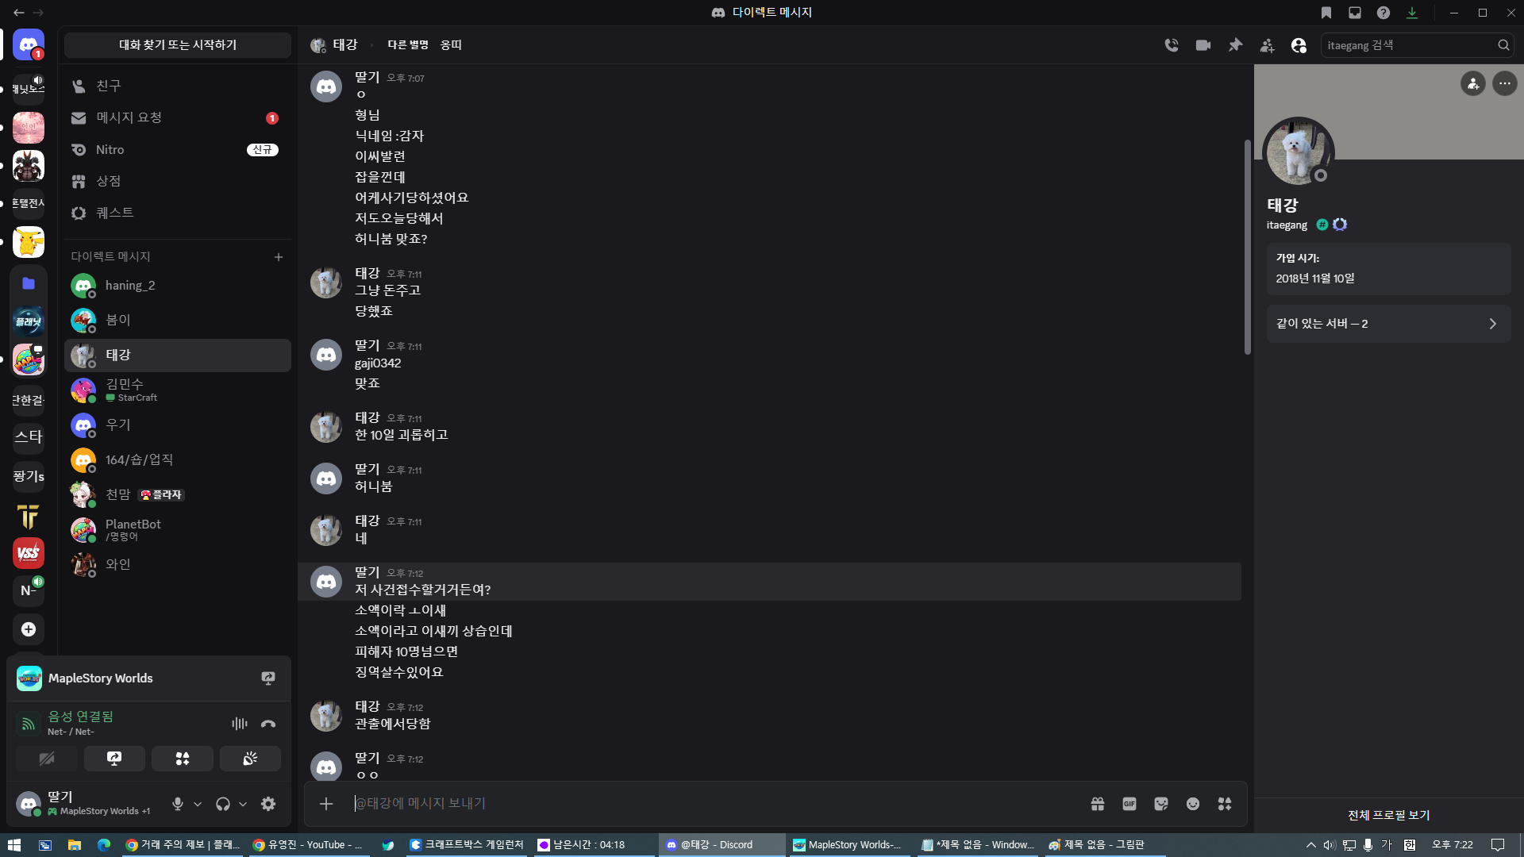Open more options in profile panel
Image resolution: width=1524 pixels, height=857 pixels.
click(x=1505, y=83)
